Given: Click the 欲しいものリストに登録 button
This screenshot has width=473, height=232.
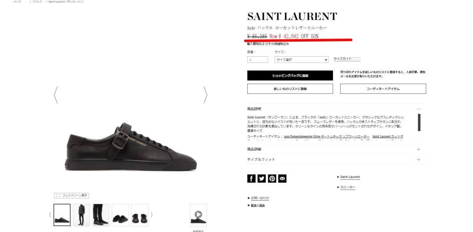Looking at the screenshot, I should coord(290,89).
